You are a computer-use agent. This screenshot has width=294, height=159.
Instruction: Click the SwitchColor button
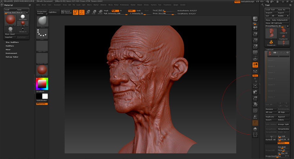pos(42,101)
